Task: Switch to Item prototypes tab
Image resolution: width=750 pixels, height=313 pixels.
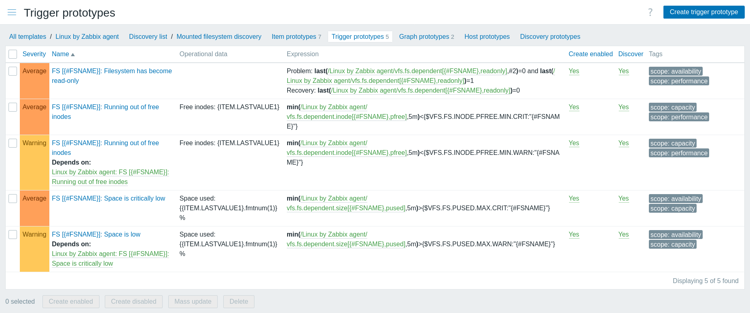Action: coord(294,37)
